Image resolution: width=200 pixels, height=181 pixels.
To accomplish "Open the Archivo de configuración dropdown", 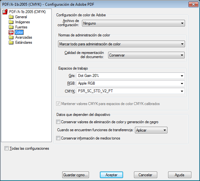I will (133, 23).
